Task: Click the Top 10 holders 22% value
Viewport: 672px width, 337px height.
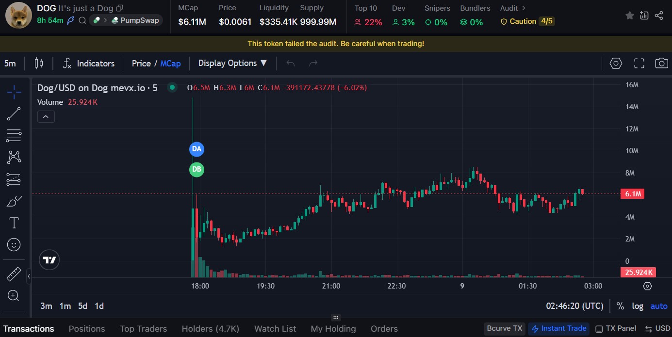Action: click(368, 22)
